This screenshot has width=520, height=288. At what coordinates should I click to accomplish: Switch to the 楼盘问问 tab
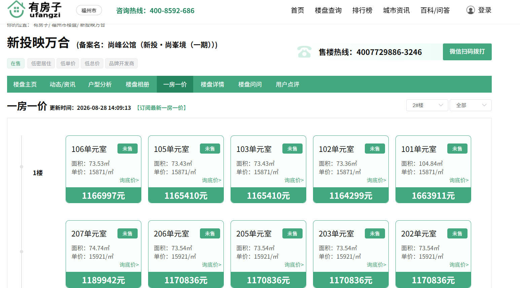[x=250, y=84]
